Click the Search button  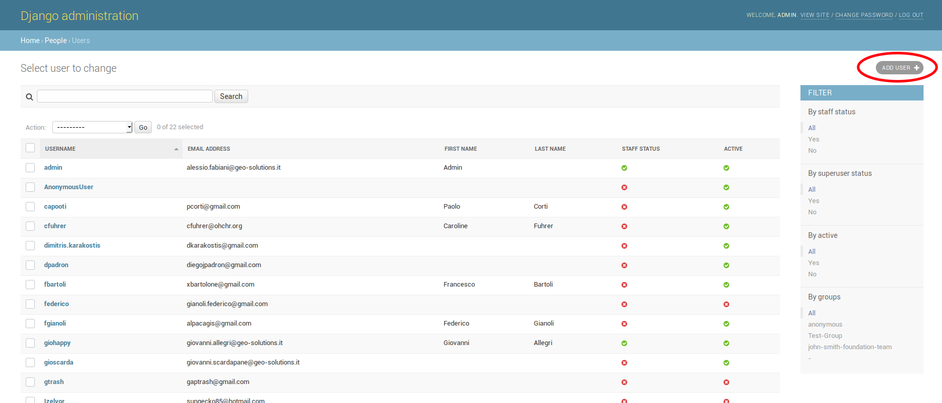tap(231, 96)
